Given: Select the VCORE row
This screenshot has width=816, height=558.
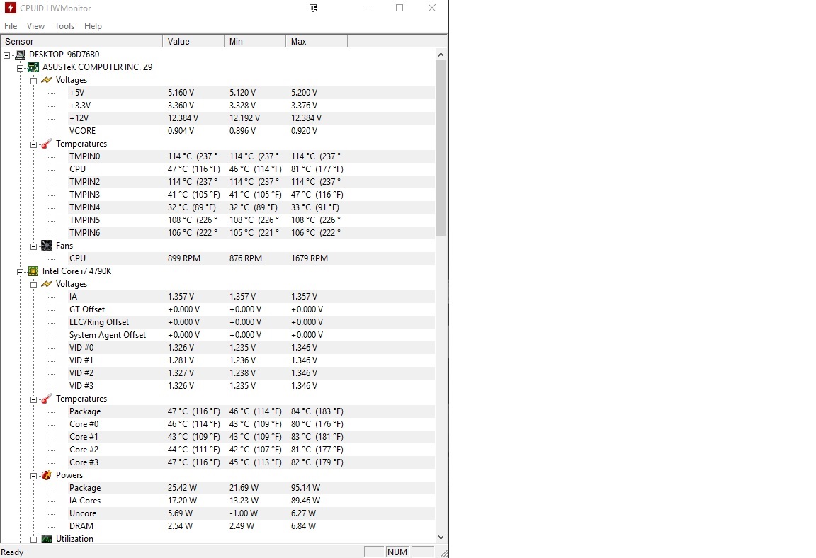Looking at the screenshot, I should tap(251, 130).
